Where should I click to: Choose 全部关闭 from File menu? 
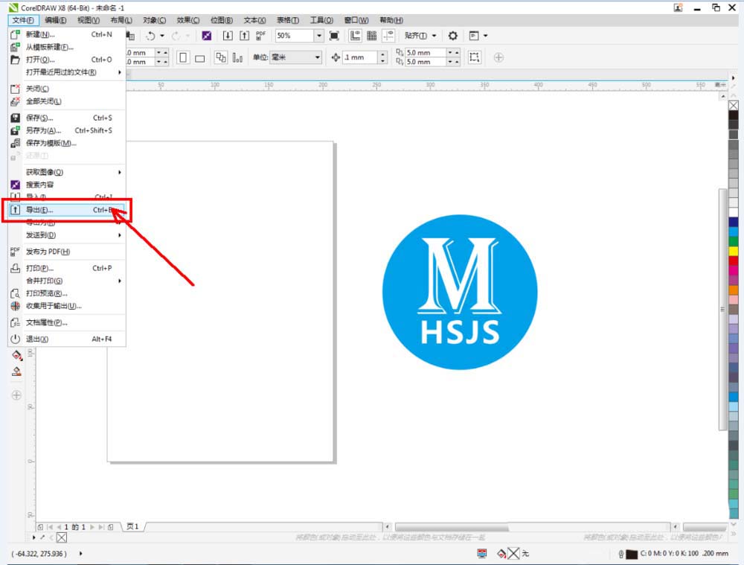pyautogui.click(x=66, y=101)
